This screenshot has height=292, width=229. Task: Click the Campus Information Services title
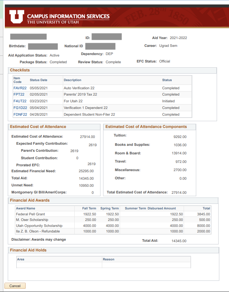tap(68, 16)
